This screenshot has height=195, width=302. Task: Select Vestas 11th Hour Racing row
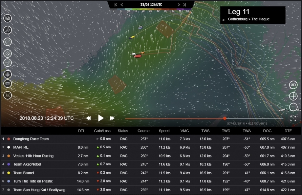[x=151, y=156]
